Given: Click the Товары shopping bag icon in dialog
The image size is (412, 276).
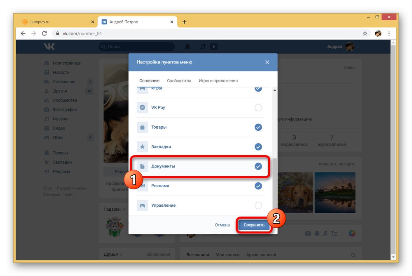Looking at the screenshot, I should [x=142, y=127].
